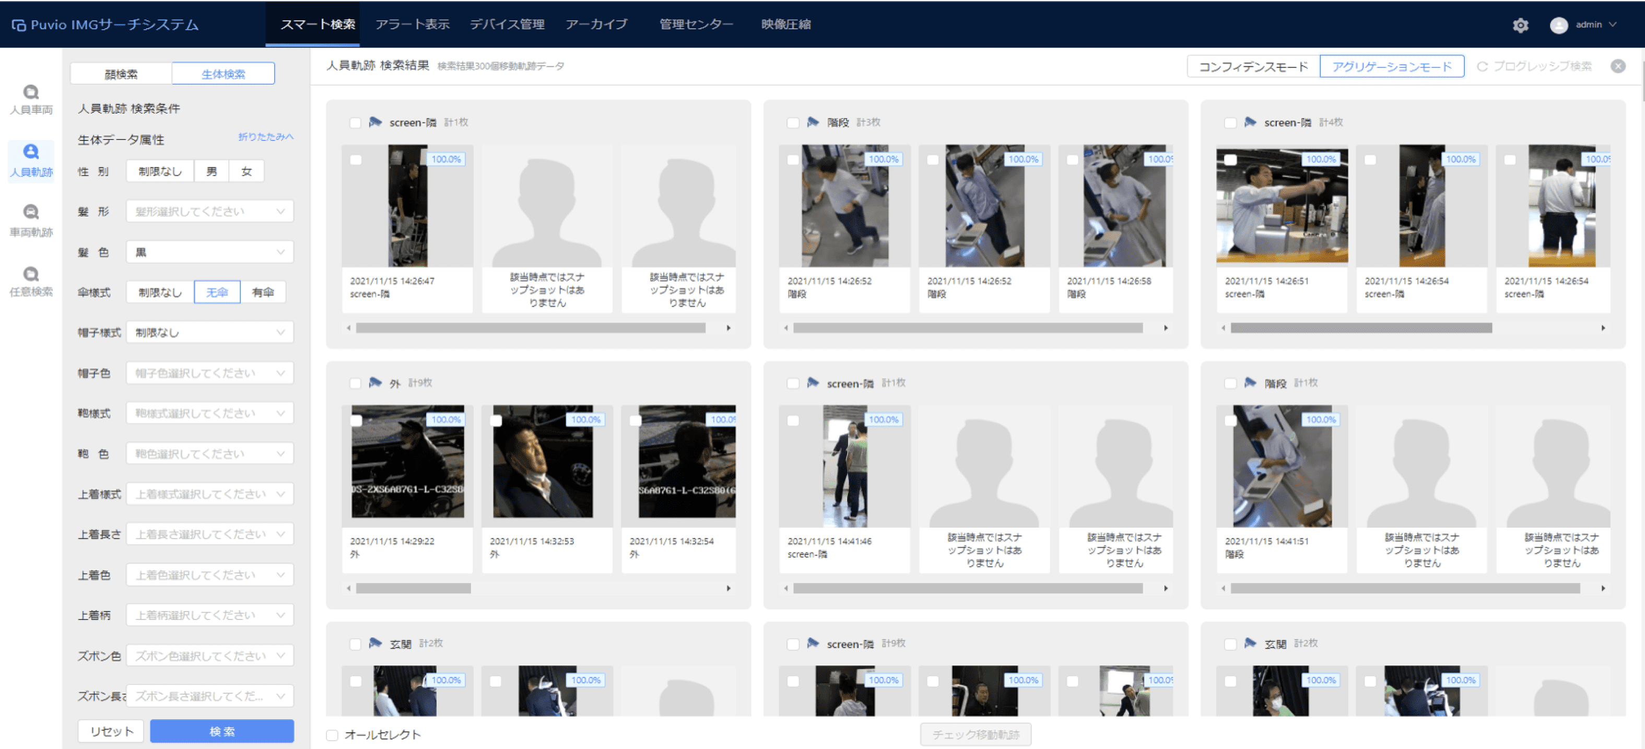Image resolution: width=1645 pixels, height=749 pixels.
Task: Select 有傘 umbrella style option
Action: (263, 292)
